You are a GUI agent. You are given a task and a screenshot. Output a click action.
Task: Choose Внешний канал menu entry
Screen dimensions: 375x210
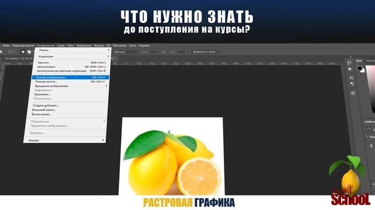pyautogui.click(x=67, y=110)
